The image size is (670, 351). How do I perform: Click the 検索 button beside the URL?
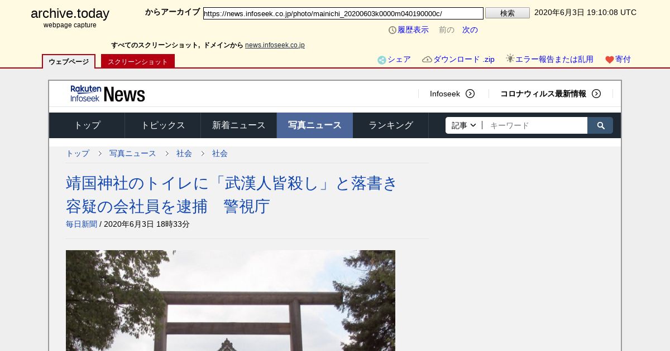pyautogui.click(x=508, y=13)
